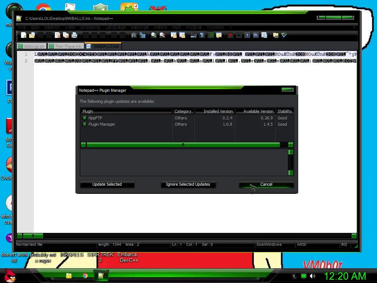The height and width of the screenshot is (283, 377).
Task: Open the User Defined Language icon
Action: point(219,35)
